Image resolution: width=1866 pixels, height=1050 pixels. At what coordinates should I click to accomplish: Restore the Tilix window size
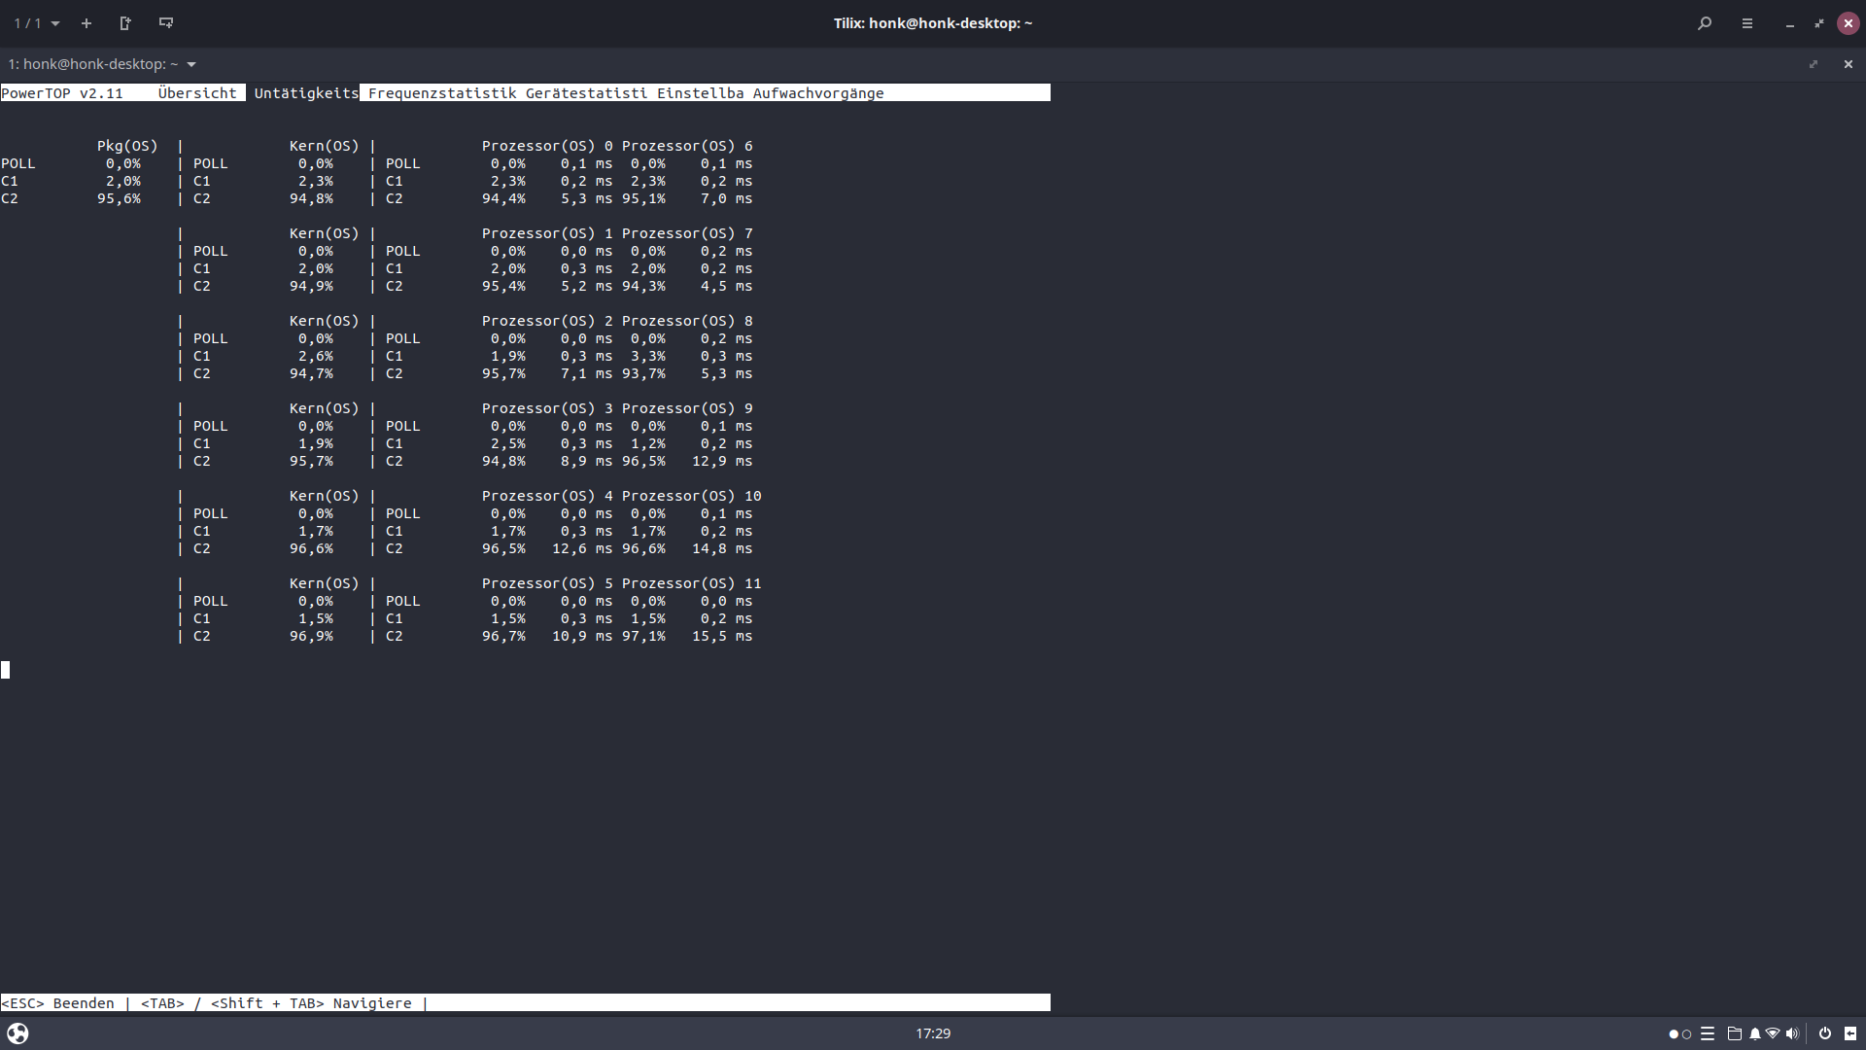[1819, 23]
